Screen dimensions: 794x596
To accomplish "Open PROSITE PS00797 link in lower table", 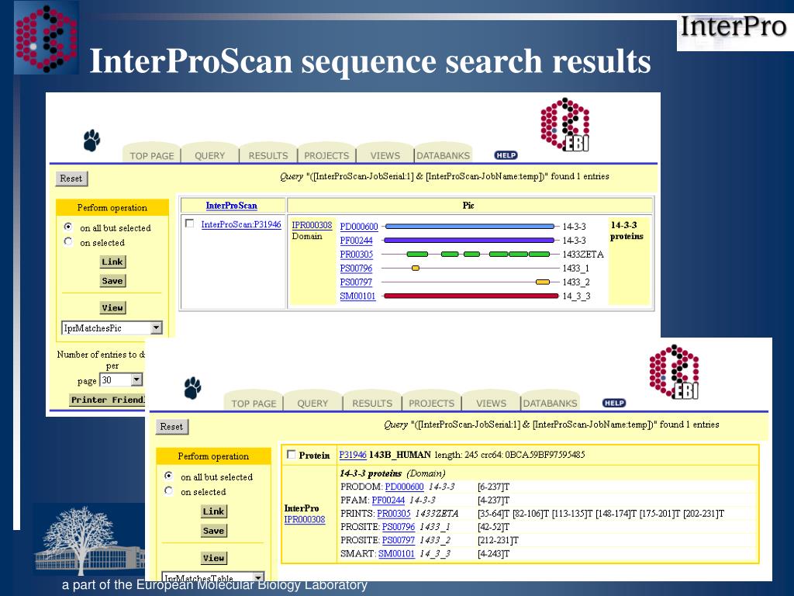I will coord(398,540).
